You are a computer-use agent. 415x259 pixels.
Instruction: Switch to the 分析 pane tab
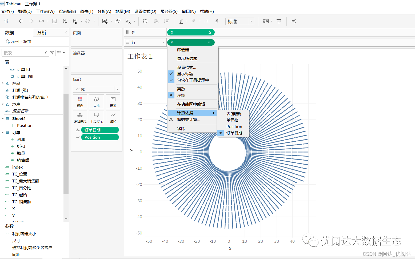[42, 33]
